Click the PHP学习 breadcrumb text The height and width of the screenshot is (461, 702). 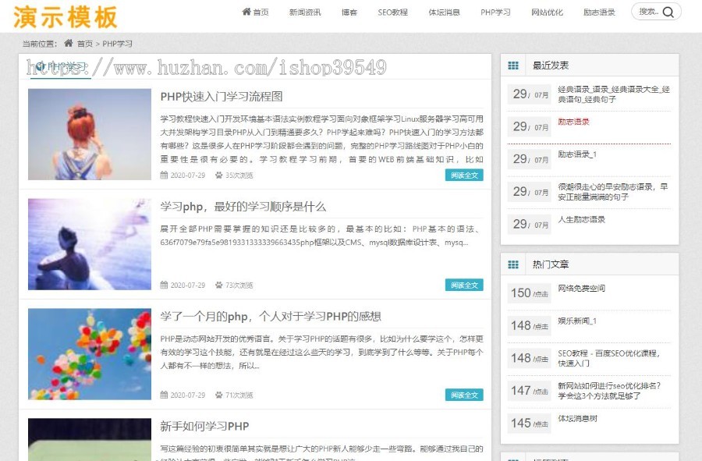pyautogui.click(x=117, y=44)
